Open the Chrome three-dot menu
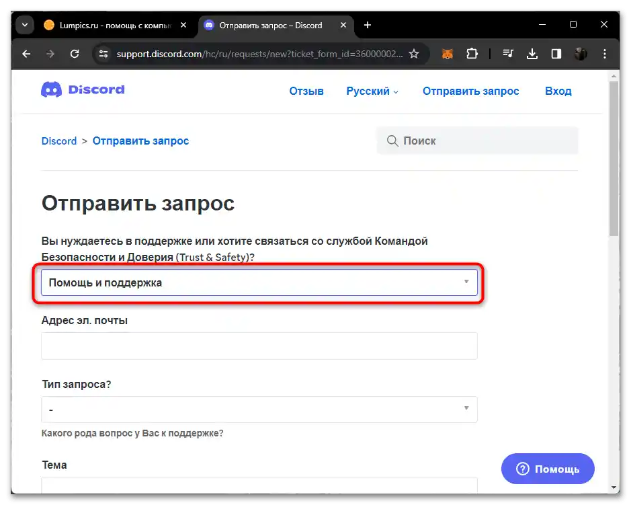The height and width of the screenshot is (505, 631). [x=604, y=54]
